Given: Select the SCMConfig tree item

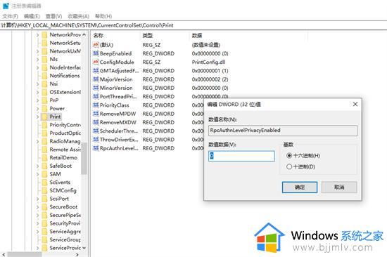Looking at the screenshot, I should coord(63,190).
